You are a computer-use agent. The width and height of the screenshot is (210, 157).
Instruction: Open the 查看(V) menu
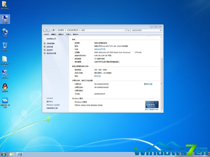point(61,34)
